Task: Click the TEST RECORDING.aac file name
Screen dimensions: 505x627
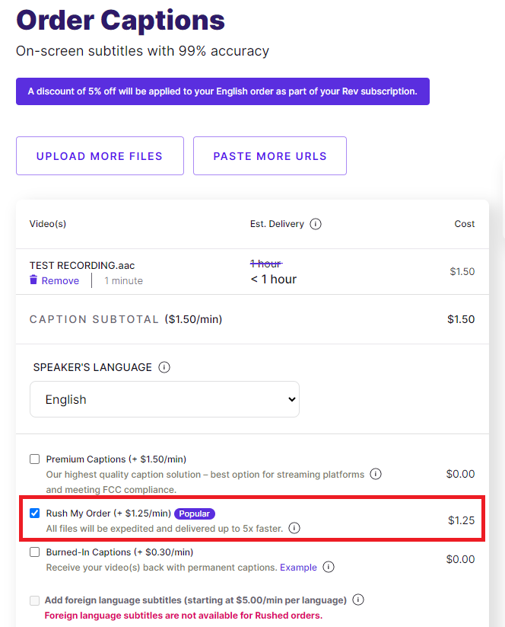Action: click(82, 266)
